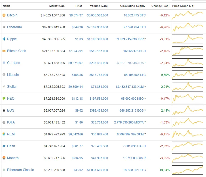The height and width of the screenshot is (177, 206).
Task: Open the Bitcoin coin page link
Action: [12, 15]
